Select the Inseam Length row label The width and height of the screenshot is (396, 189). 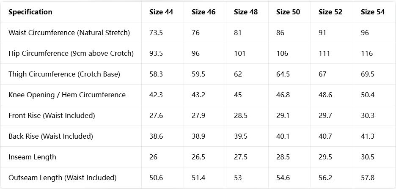point(32,157)
